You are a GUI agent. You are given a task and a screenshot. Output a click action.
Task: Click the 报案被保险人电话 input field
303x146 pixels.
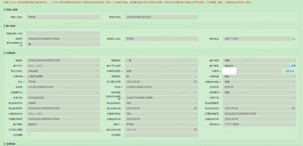[x=63, y=34]
